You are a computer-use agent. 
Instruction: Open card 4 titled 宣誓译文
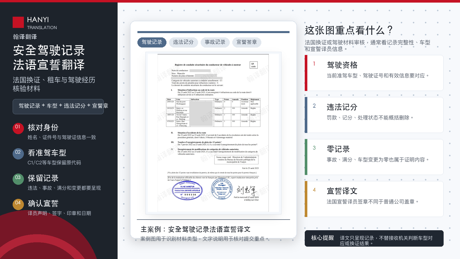point(374,199)
